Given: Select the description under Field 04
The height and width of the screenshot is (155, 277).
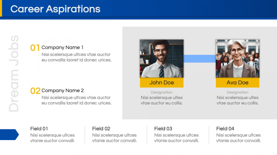Looking at the screenshot, I should pos(239,138).
